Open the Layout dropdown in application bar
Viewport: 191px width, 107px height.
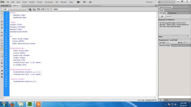78,2
